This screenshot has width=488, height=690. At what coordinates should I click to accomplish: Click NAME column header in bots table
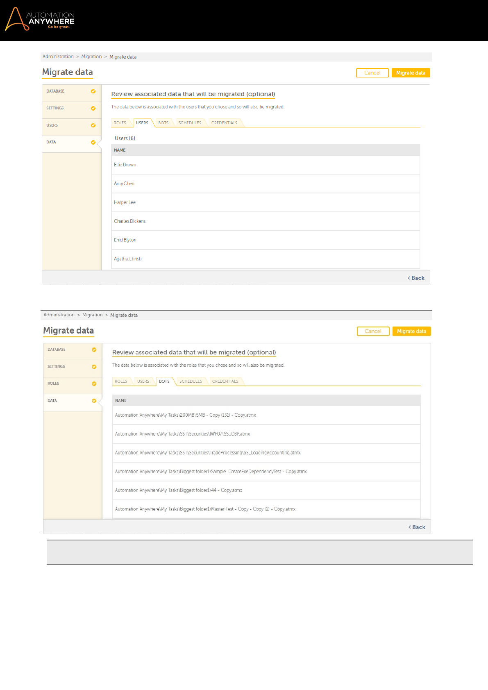pos(266,400)
